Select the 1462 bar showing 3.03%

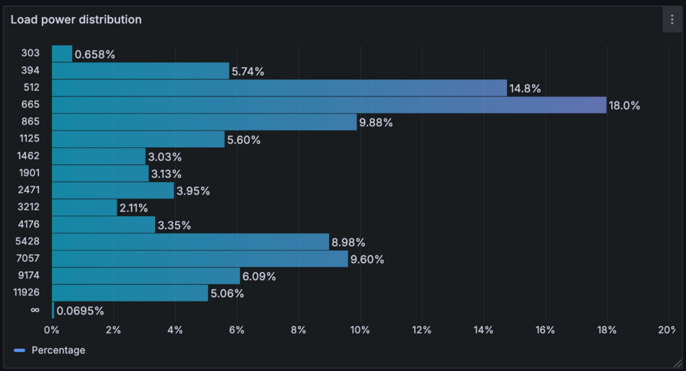point(98,156)
